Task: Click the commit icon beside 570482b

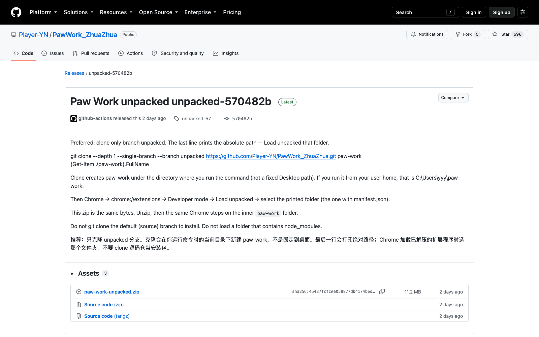Action: [227, 119]
